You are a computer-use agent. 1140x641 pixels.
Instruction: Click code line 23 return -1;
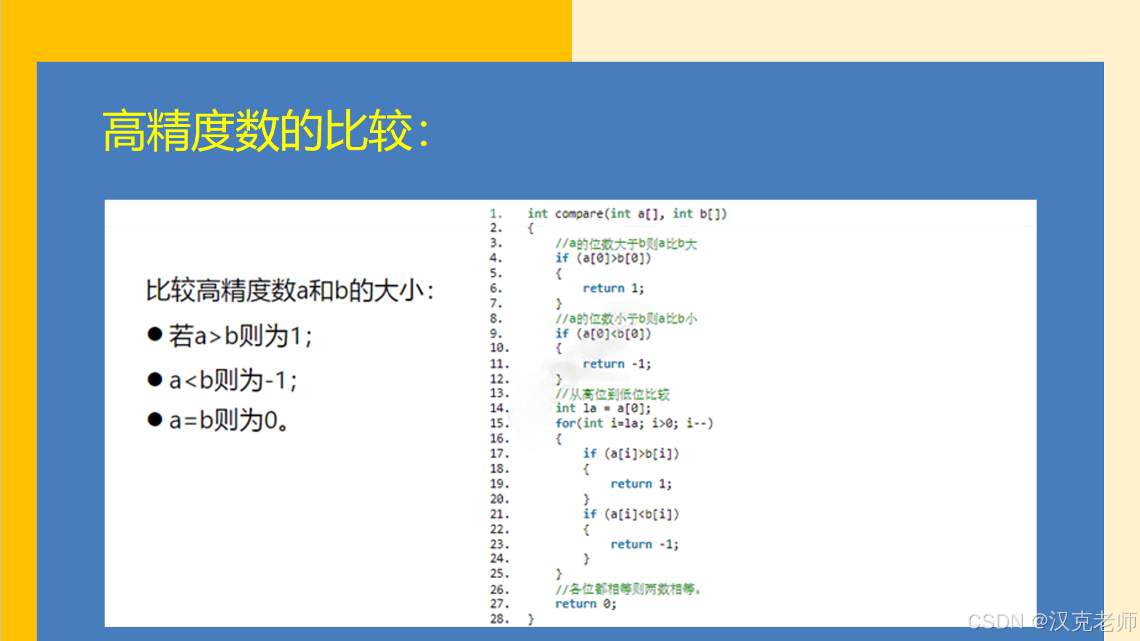click(644, 545)
